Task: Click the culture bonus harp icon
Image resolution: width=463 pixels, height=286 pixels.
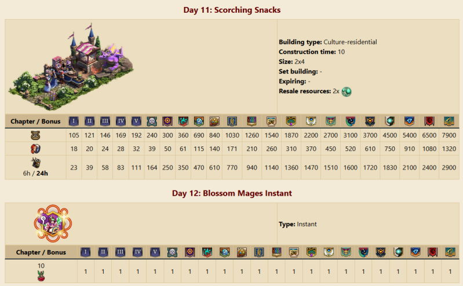Action: coord(35,135)
